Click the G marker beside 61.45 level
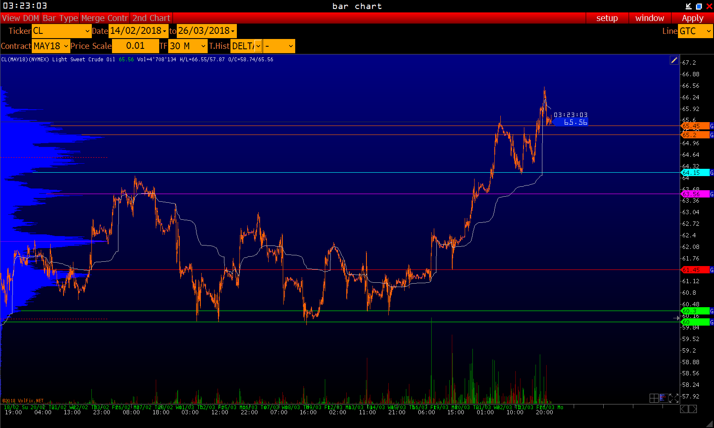The width and height of the screenshot is (714, 428). [x=711, y=270]
